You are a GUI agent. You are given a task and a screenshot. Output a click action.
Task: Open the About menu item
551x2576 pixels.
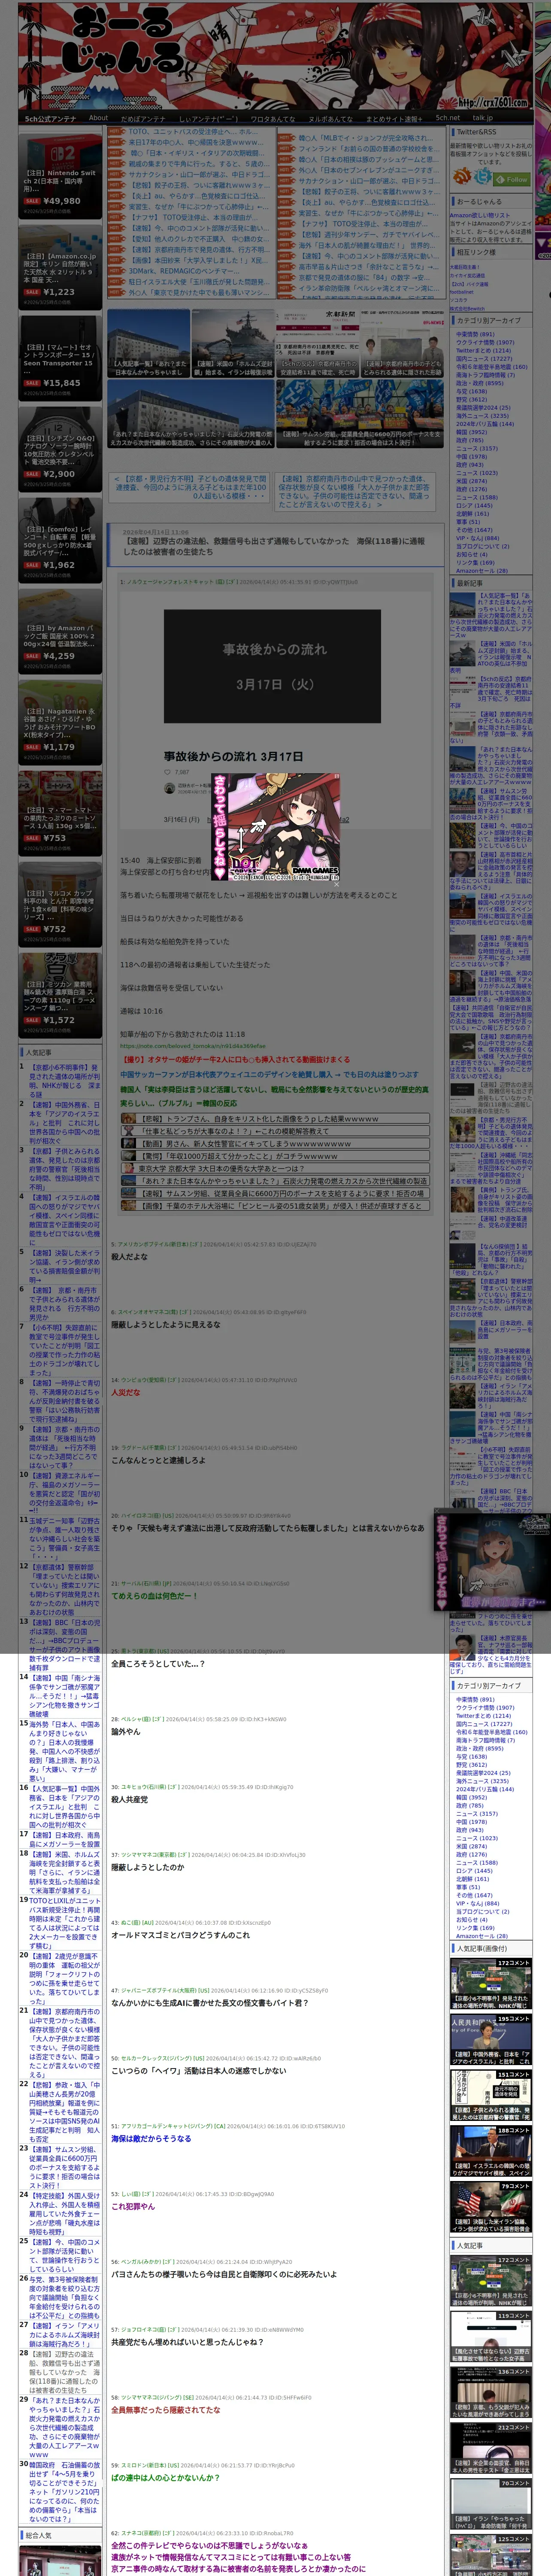[98, 118]
